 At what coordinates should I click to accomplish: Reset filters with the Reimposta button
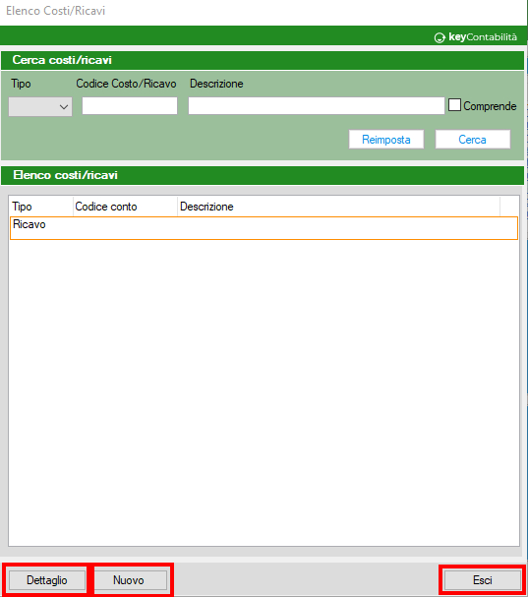(x=386, y=140)
